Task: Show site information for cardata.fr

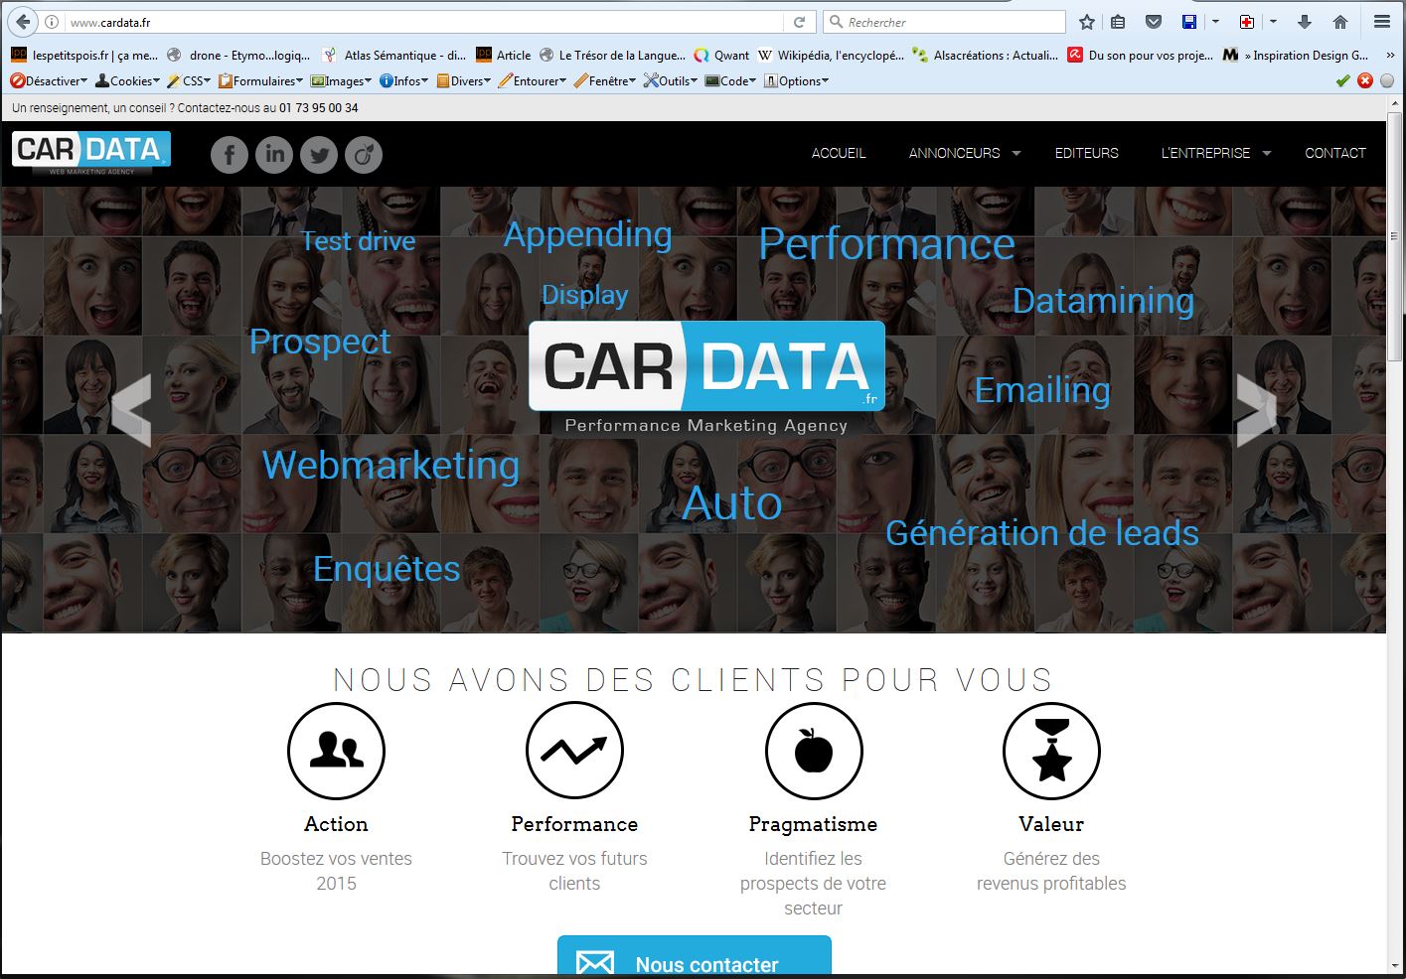Action: click(x=52, y=22)
